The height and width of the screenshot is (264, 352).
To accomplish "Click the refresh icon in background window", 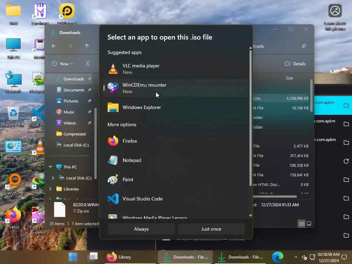I will 346,161.
